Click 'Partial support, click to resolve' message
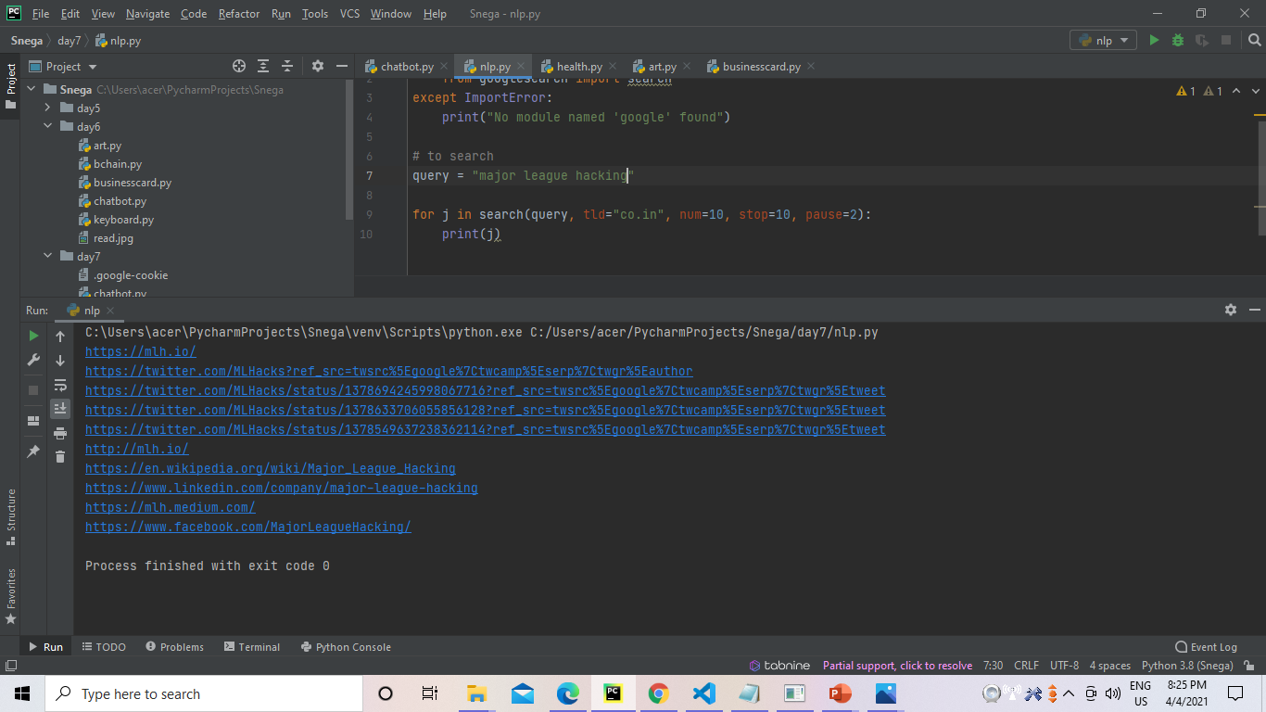 [x=897, y=666]
